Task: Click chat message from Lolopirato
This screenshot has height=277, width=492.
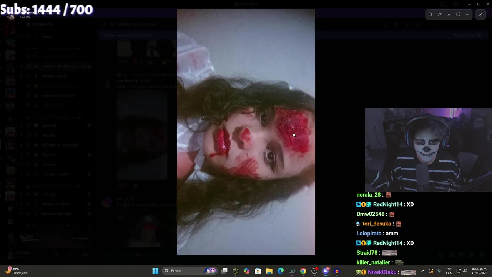Action: (377, 234)
